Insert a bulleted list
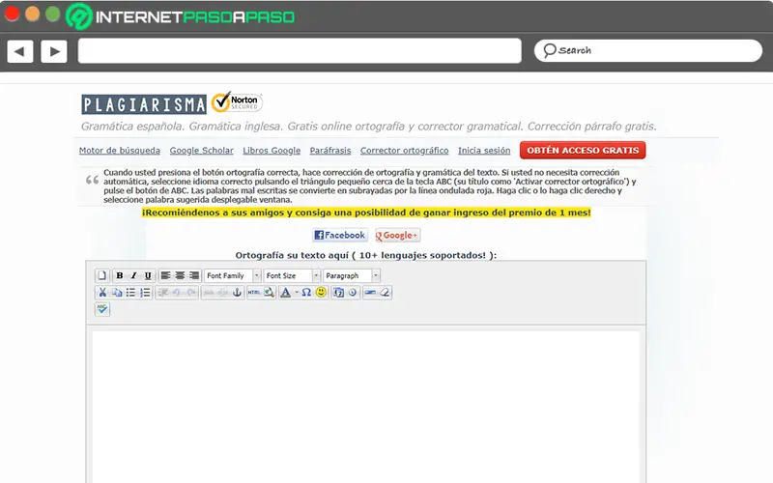Image resolution: width=773 pixels, height=483 pixels. click(130, 293)
